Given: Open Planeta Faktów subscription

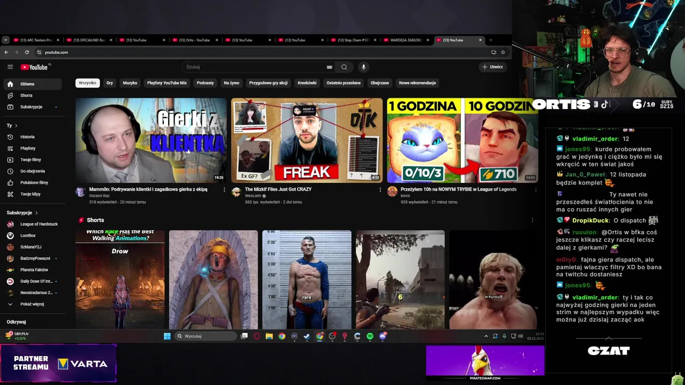Looking at the screenshot, I should tap(32, 270).
